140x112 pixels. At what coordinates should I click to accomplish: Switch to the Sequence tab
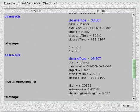[x=10, y=4]
